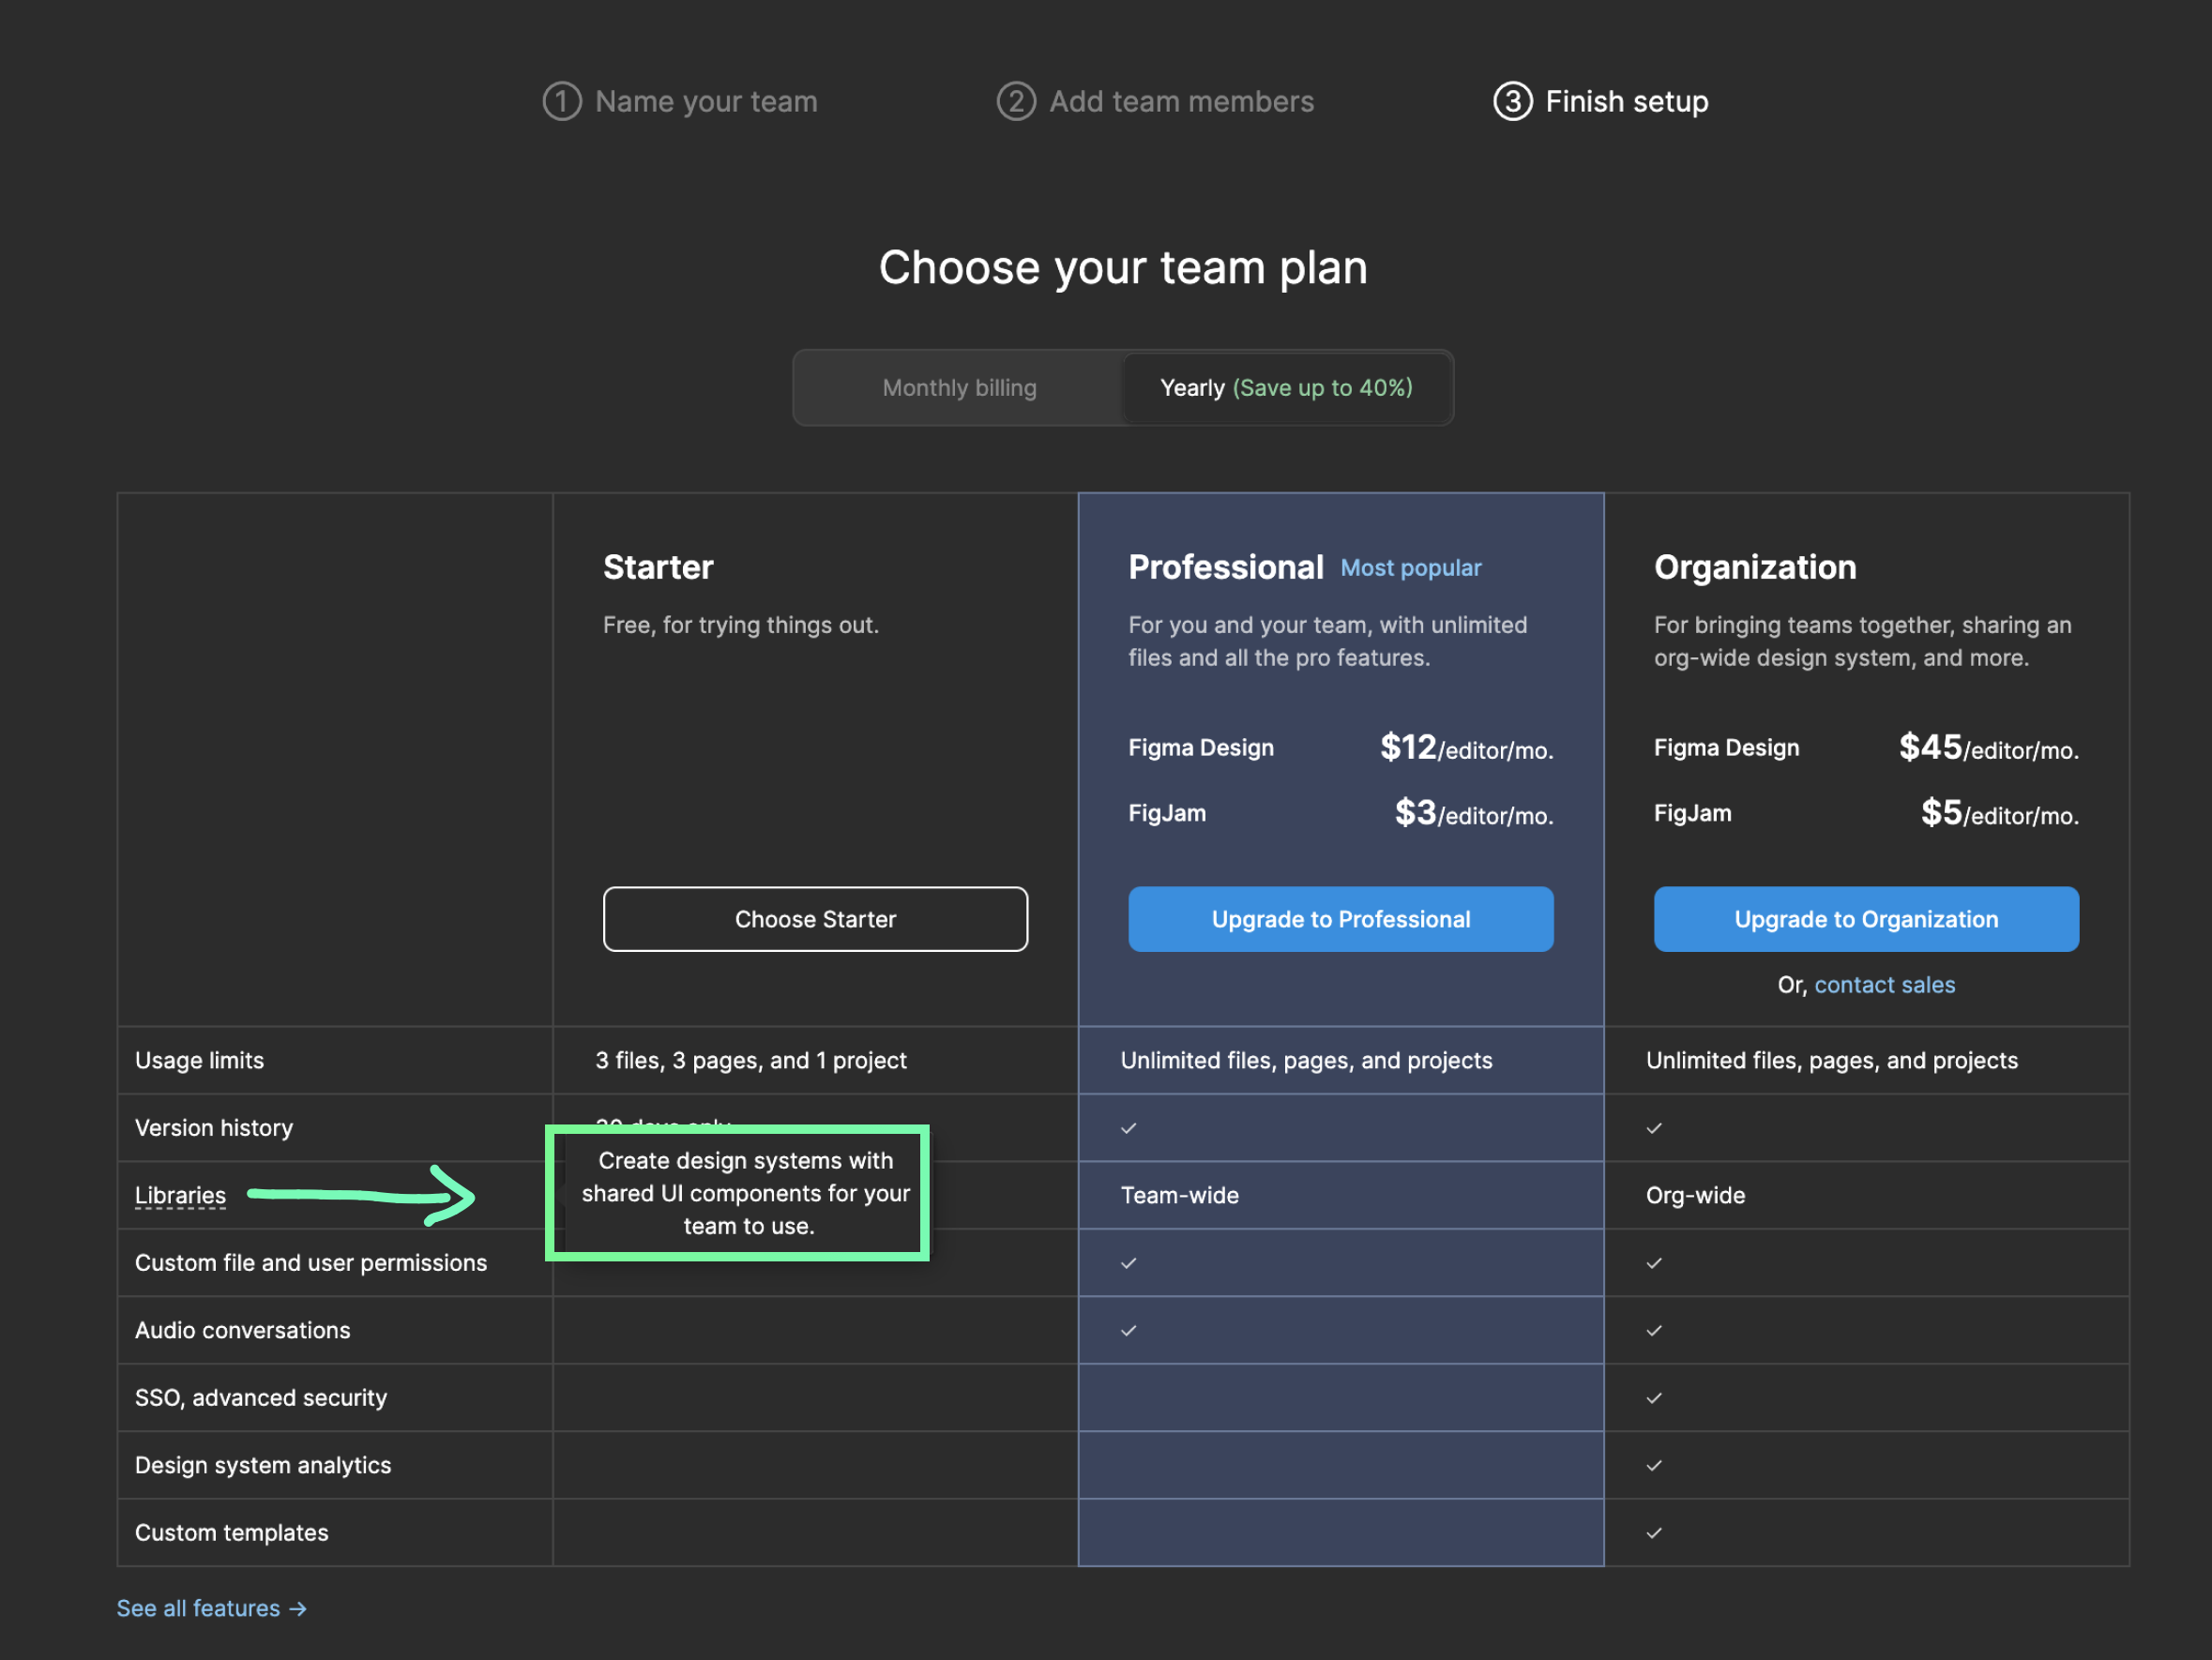Click the $12/editor/mo. Figma Design price
2212x1660 pixels.
(1465, 747)
